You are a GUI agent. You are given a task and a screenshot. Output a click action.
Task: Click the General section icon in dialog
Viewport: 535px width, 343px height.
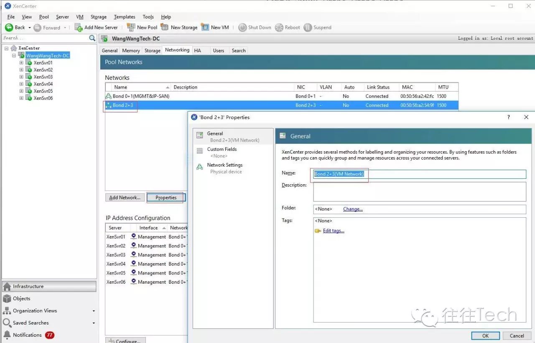(x=200, y=135)
